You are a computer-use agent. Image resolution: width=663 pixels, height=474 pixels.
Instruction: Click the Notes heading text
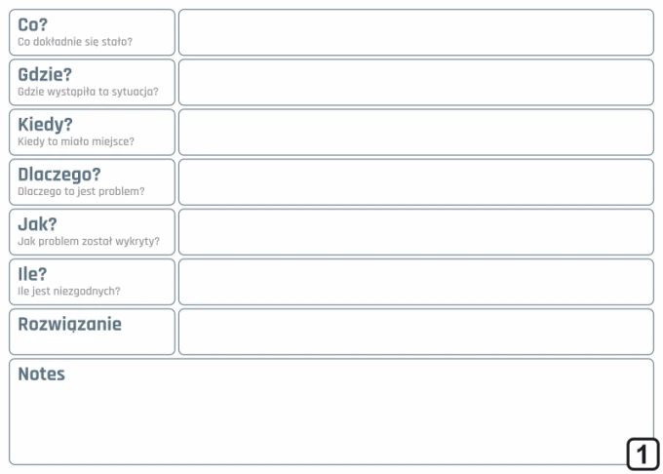41,374
